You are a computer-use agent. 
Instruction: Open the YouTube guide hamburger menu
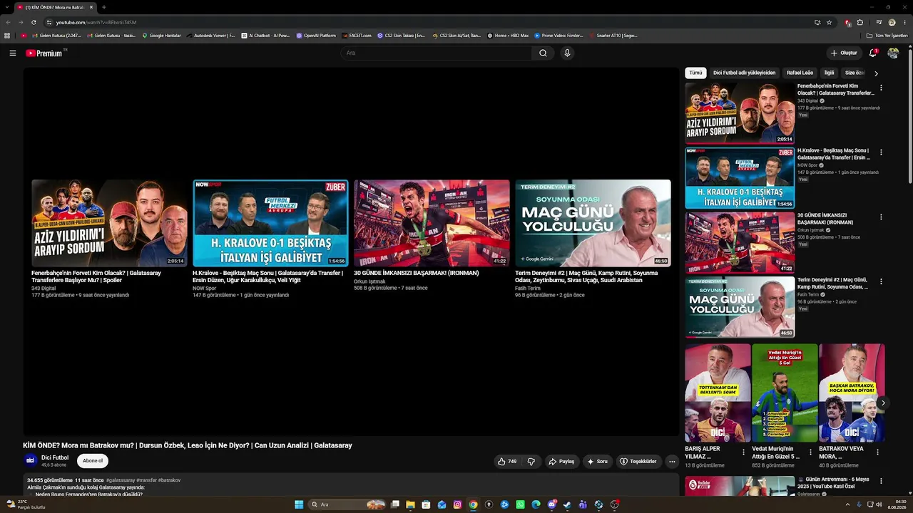pyautogui.click(x=12, y=53)
